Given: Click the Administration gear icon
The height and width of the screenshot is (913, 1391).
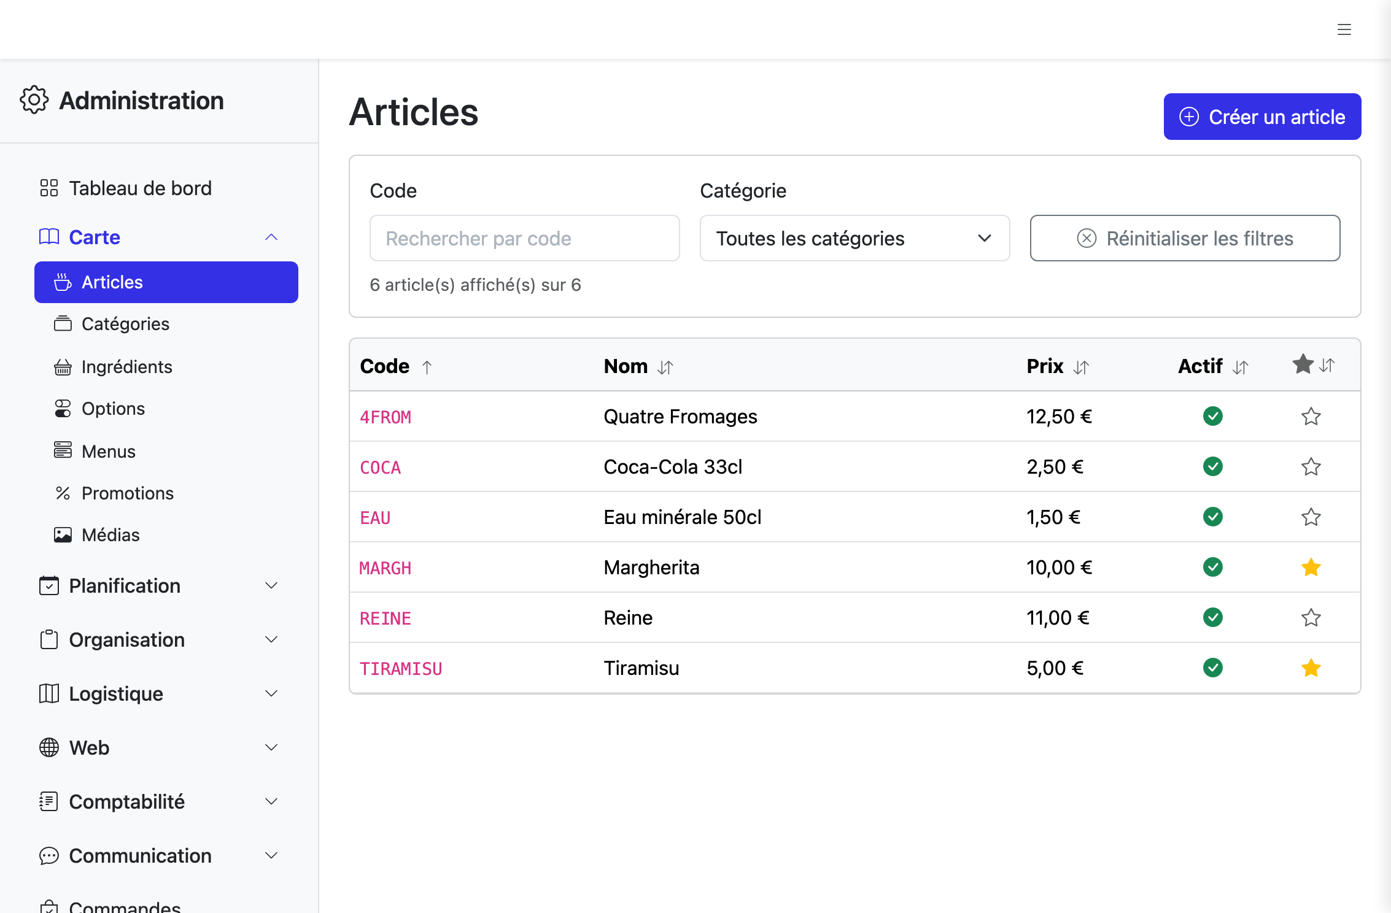Looking at the screenshot, I should click(x=34, y=100).
